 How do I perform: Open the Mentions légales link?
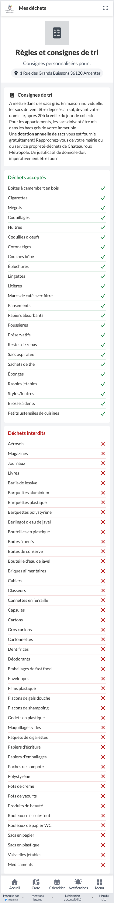pos(38,897)
